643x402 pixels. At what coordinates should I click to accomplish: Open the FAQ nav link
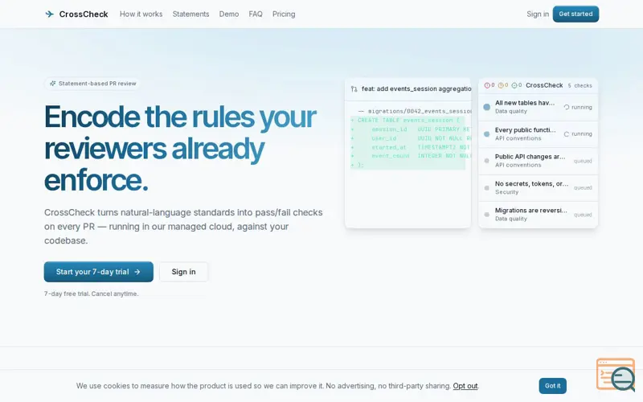[x=256, y=14]
